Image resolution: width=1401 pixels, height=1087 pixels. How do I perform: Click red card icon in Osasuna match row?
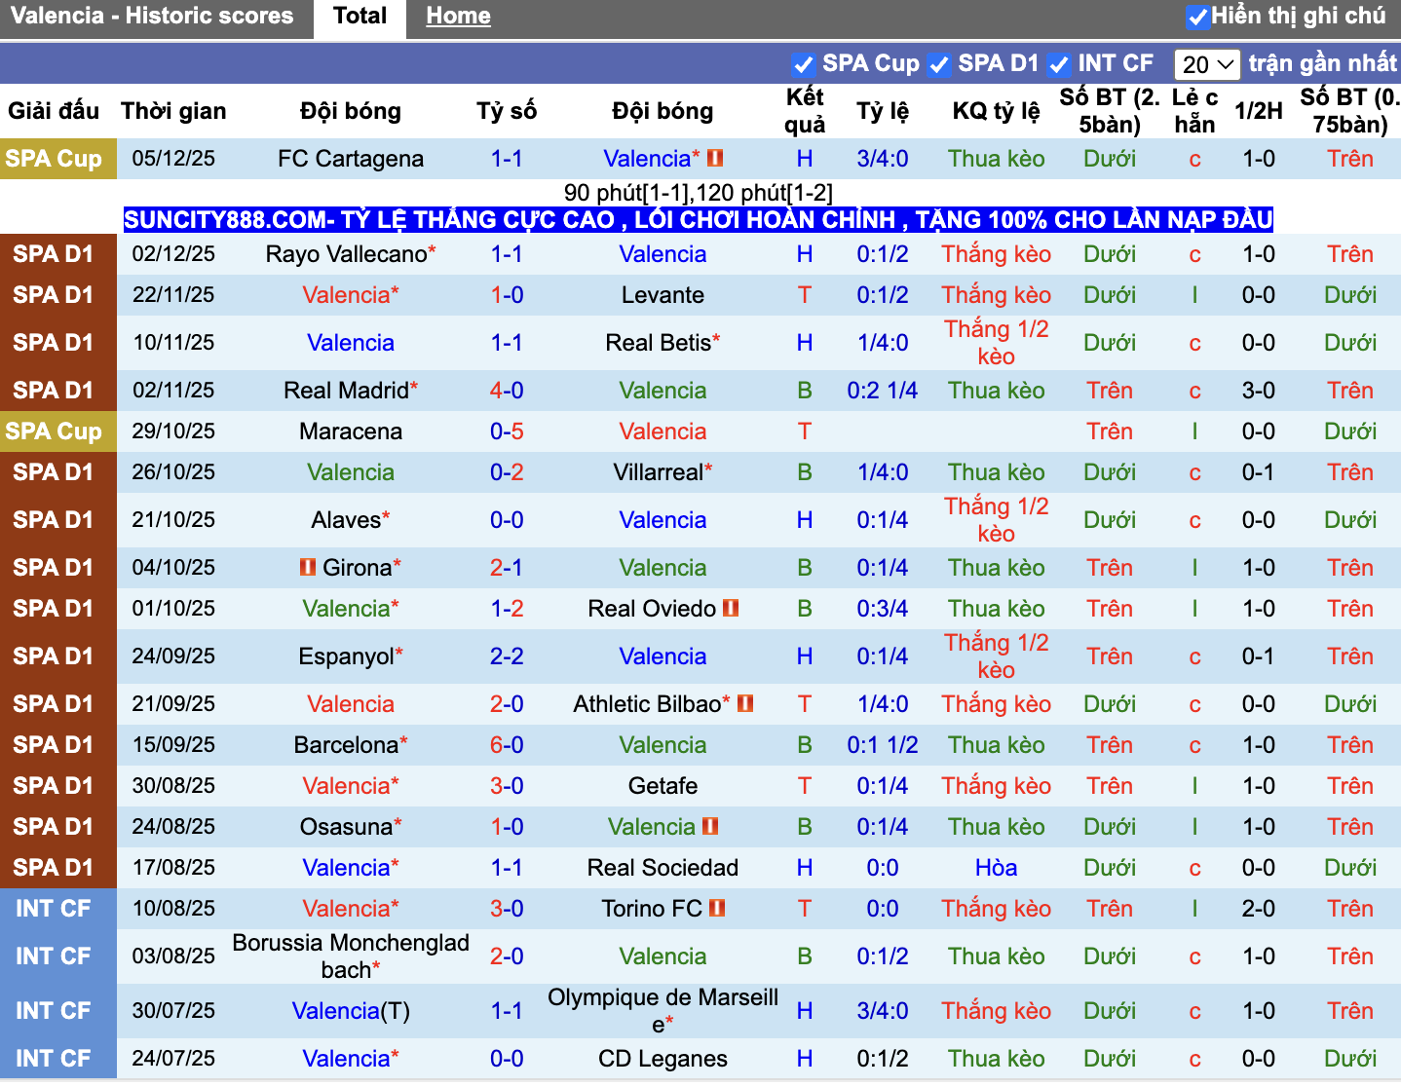point(710,826)
